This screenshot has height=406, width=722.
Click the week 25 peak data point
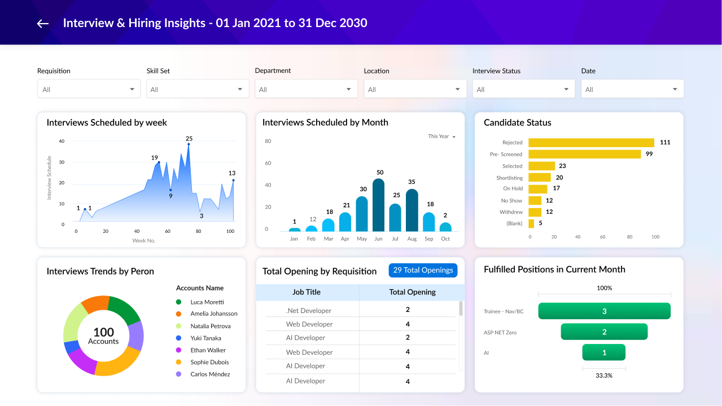click(189, 144)
